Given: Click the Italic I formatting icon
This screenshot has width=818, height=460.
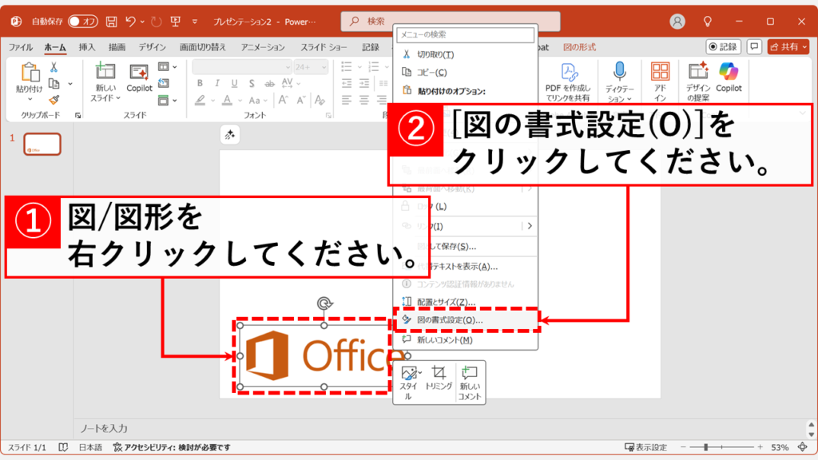Looking at the screenshot, I should (x=217, y=83).
